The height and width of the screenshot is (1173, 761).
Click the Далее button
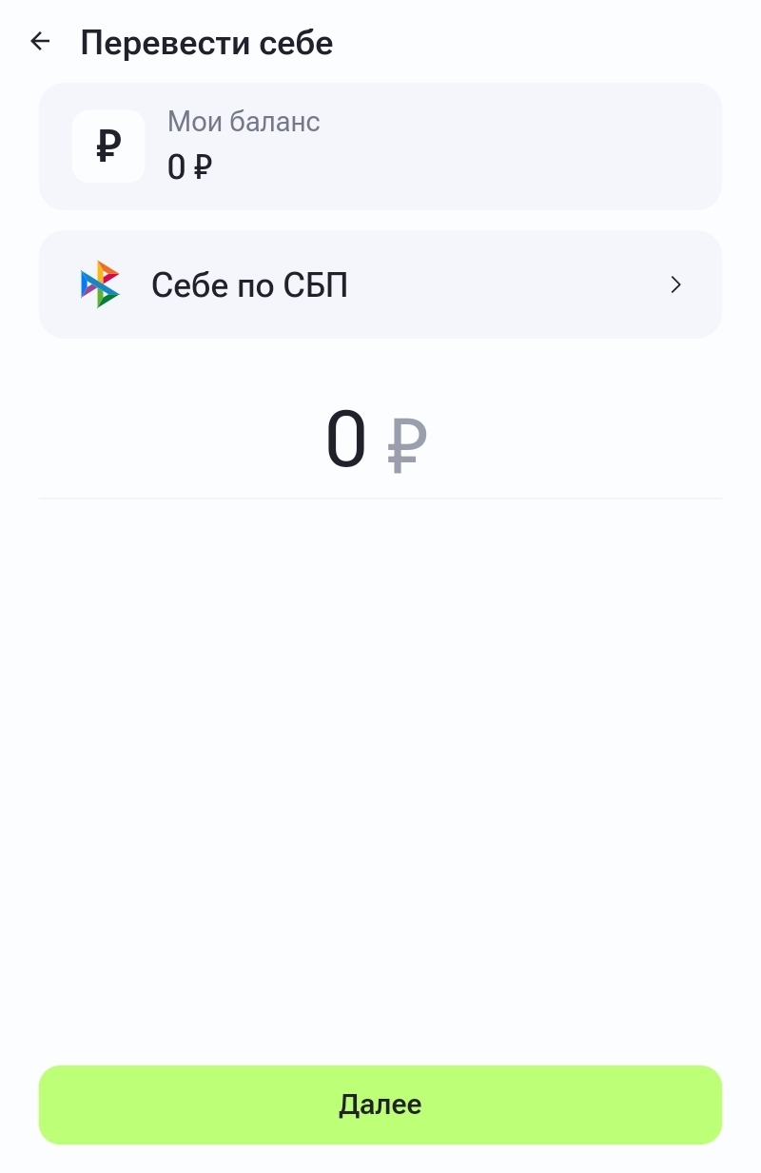pos(380,1105)
